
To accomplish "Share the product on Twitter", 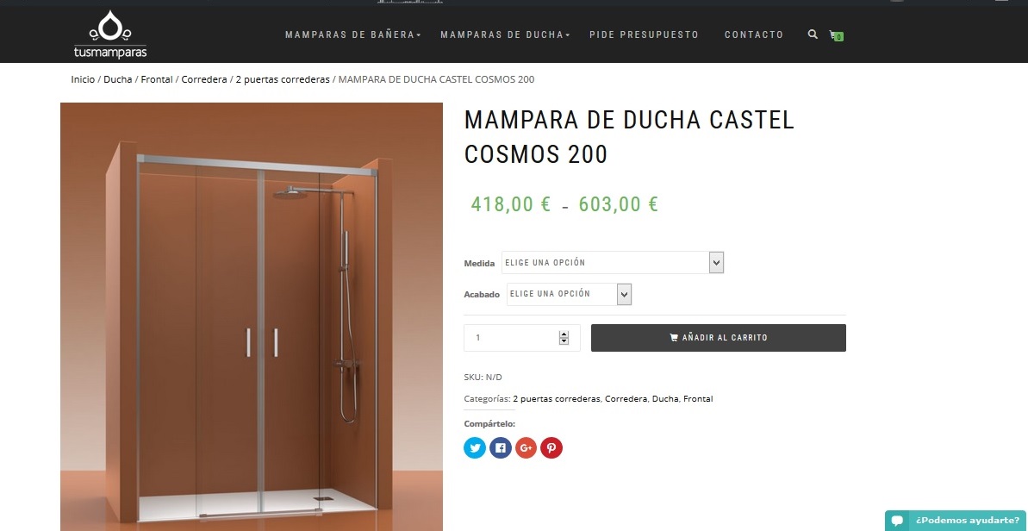I will point(475,447).
